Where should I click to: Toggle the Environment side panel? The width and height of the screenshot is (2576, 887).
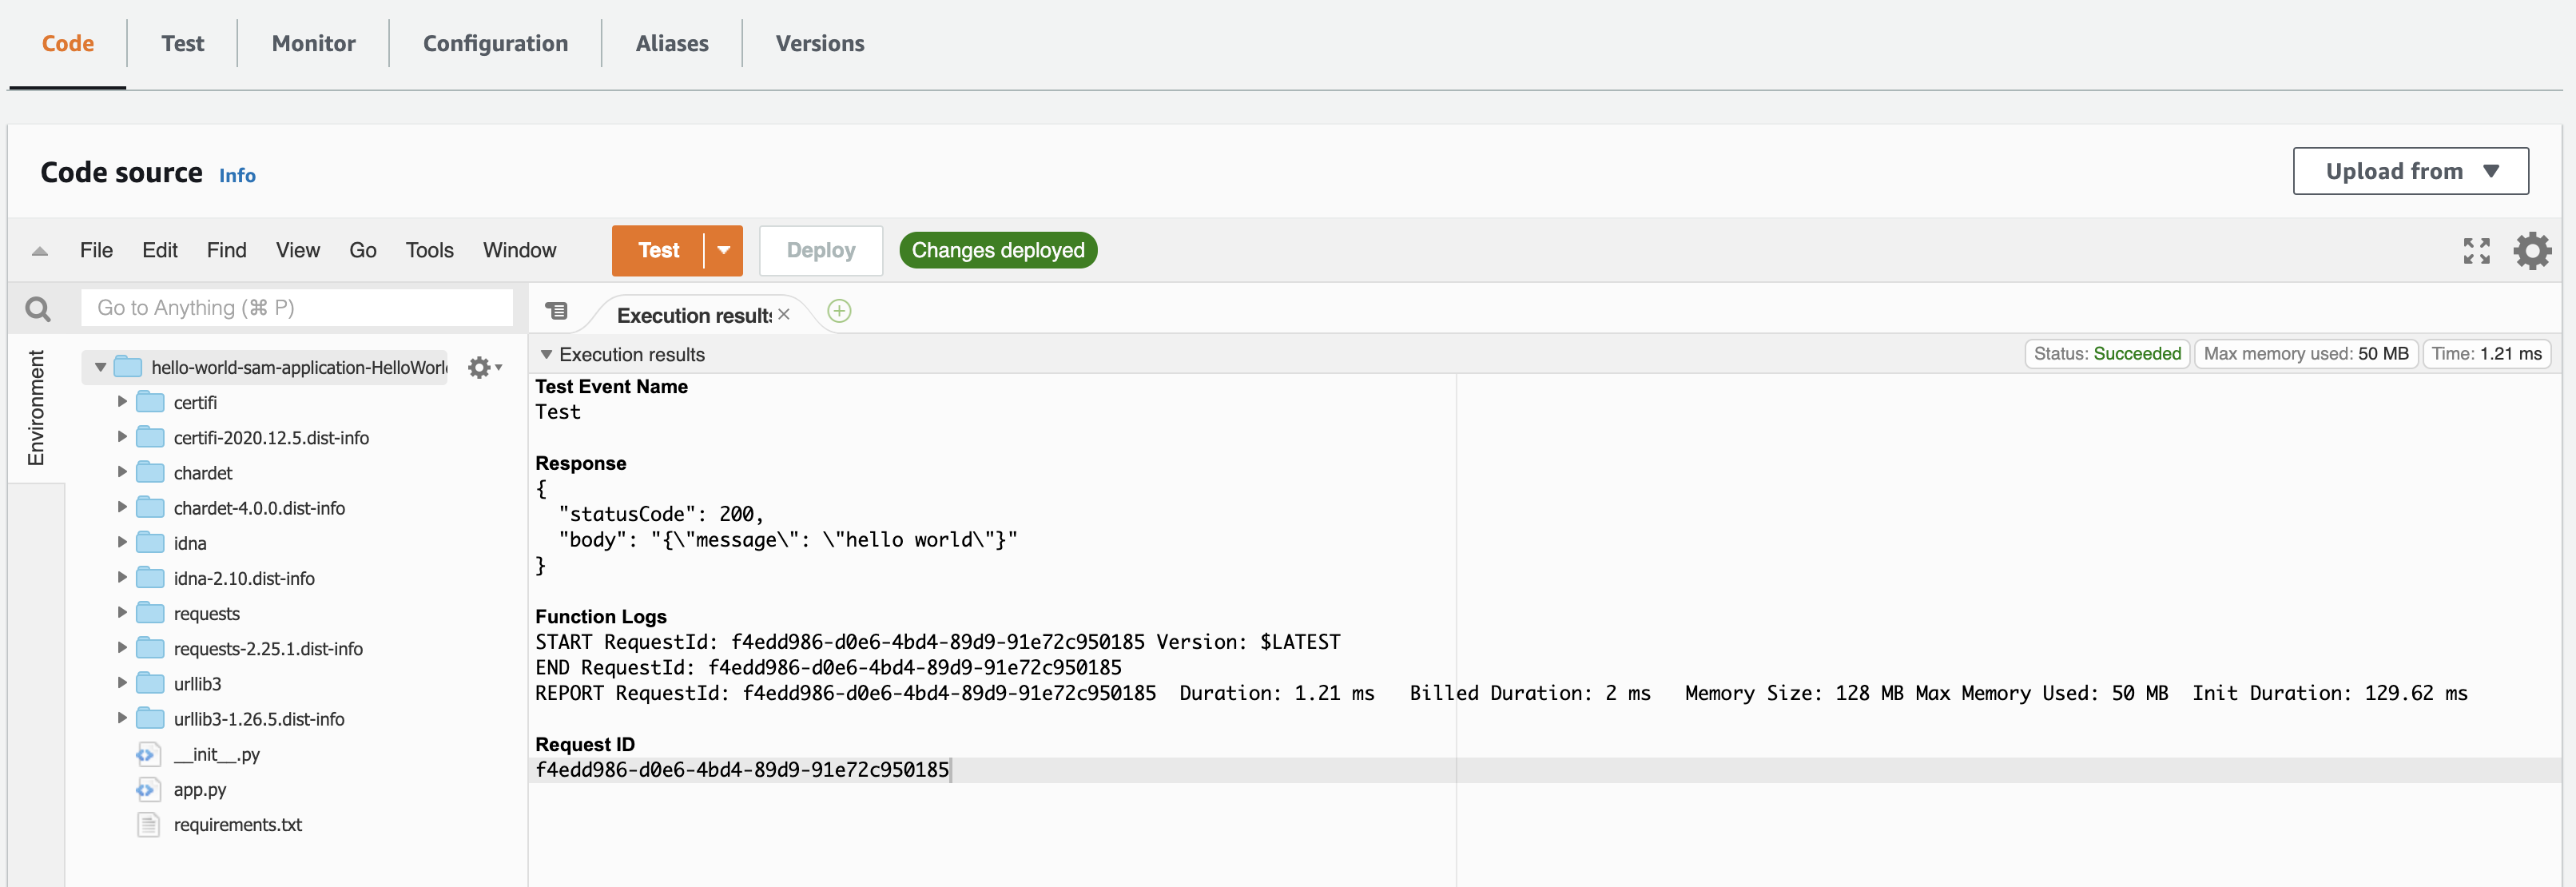coord(36,408)
